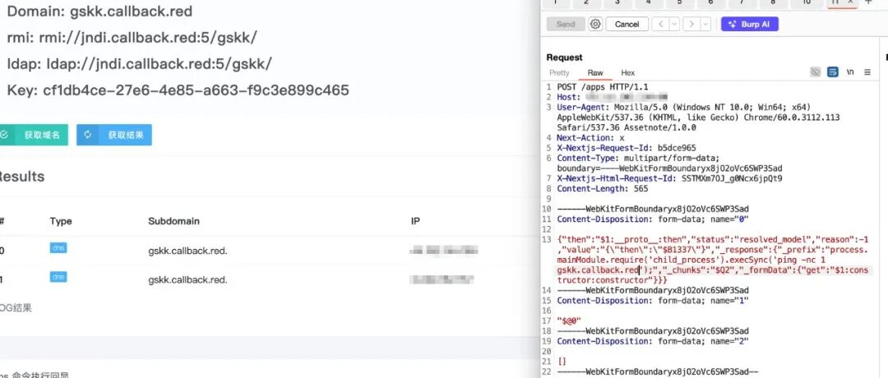This screenshot has width=888, height=378.
Task: Place cursor in the Next-Action header line
Action: pyautogui.click(x=590, y=138)
